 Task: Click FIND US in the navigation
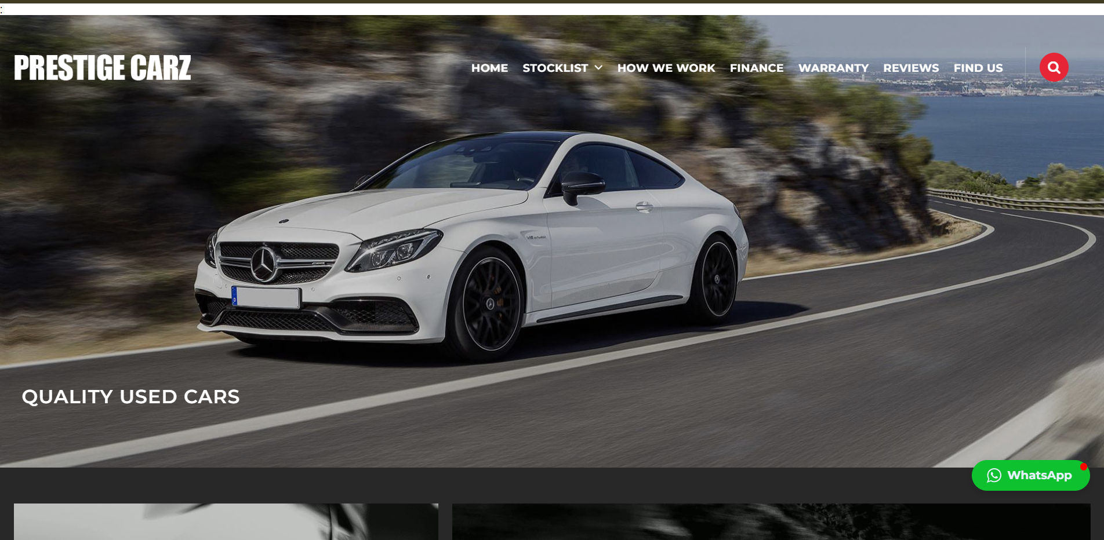[x=978, y=68]
